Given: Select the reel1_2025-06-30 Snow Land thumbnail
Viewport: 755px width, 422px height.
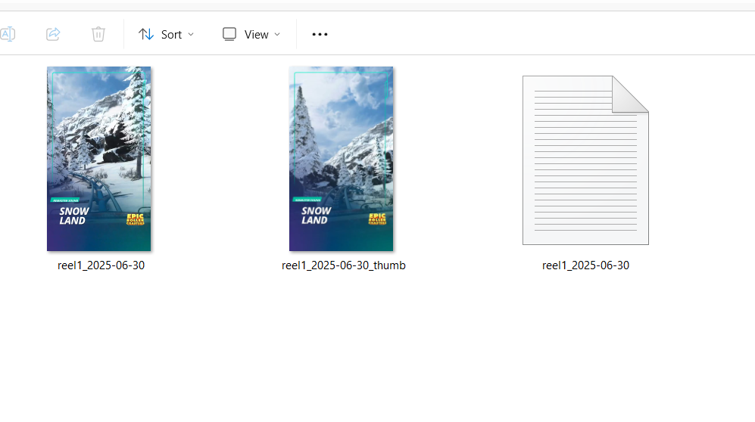Looking at the screenshot, I should 98,159.
